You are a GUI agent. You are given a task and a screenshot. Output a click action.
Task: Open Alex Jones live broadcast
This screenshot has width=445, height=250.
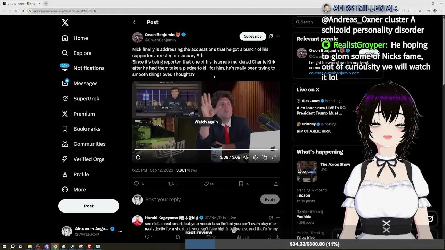pos(321,110)
